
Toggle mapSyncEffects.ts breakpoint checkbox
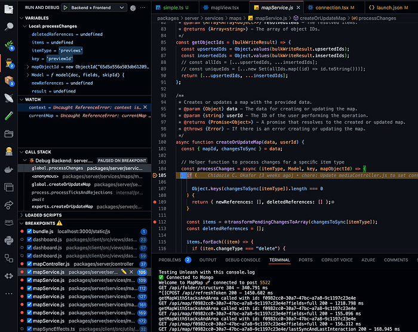point(29,329)
